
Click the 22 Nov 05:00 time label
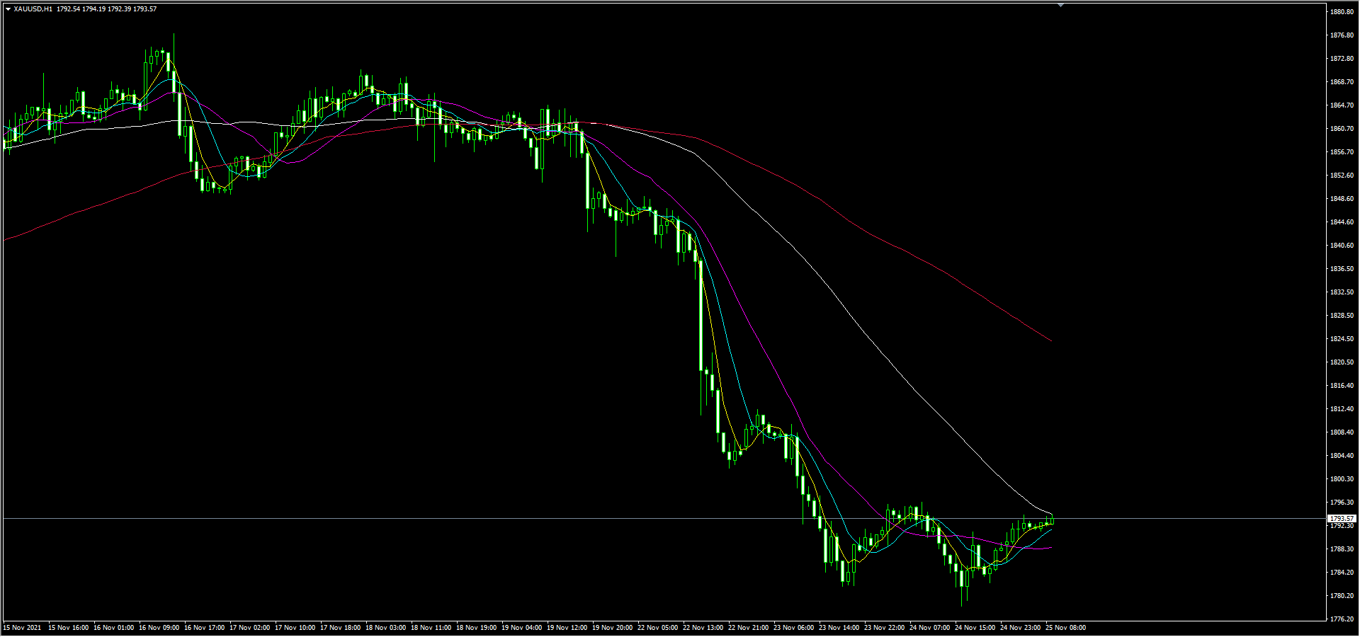[x=657, y=628]
